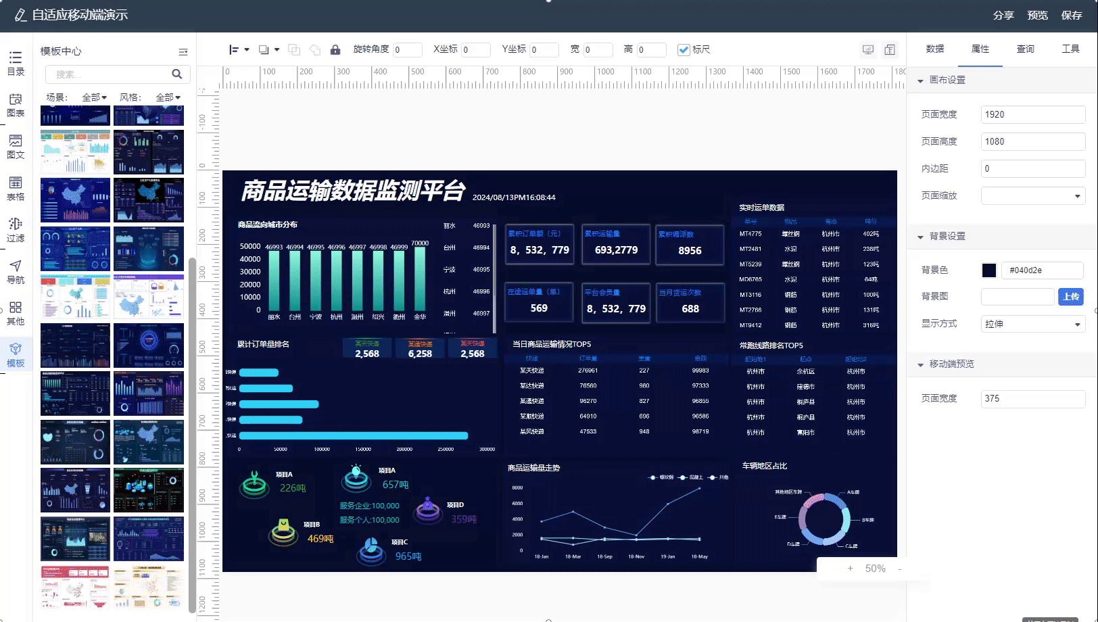This screenshot has width=1098, height=622.
Task: Open the 表格 sidebar panel
Action: tap(16, 189)
